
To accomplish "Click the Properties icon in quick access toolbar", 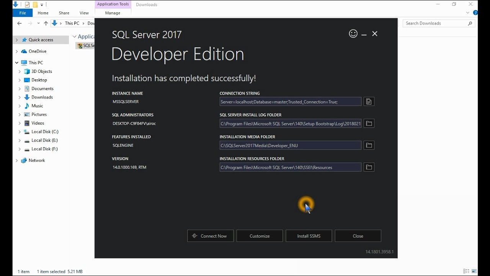I will coord(27,5).
